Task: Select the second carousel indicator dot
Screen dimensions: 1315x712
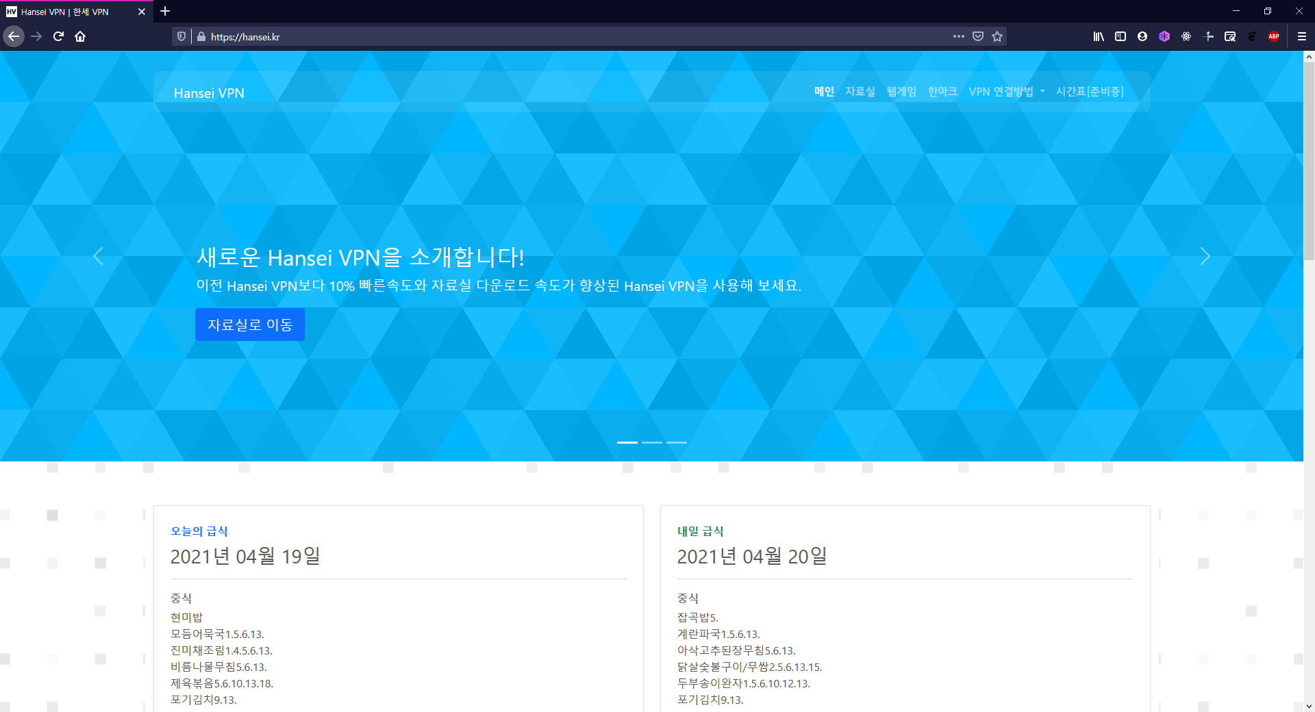Action: click(x=651, y=442)
